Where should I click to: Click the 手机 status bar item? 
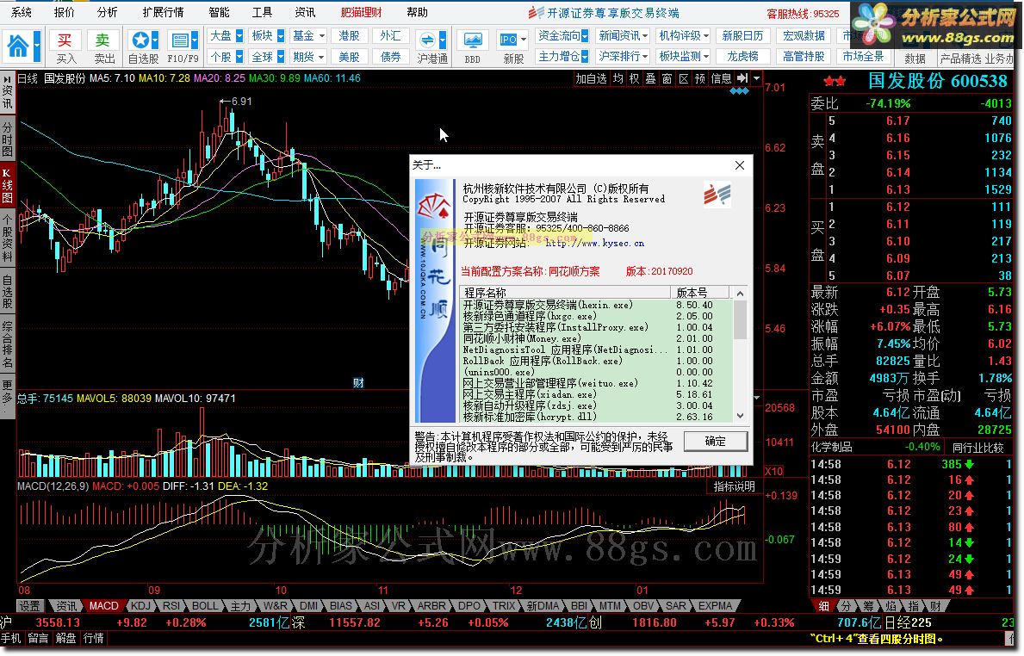[x=11, y=639]
